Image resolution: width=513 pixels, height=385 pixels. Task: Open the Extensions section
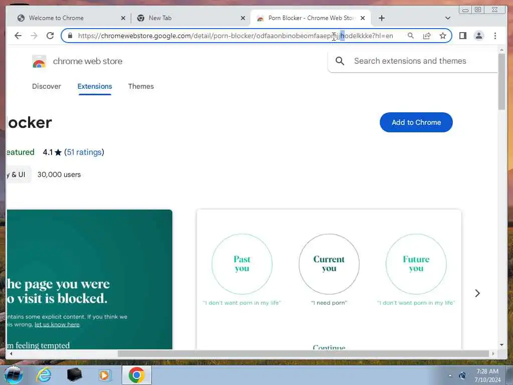[95, 86]
